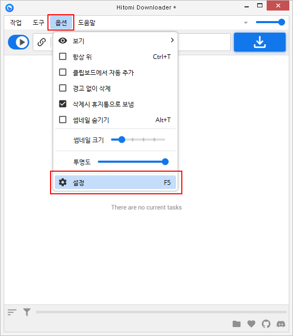Open the Discord icon link
Image resolution: width=293 pixels, height=336 pixels.
[281, 324]
